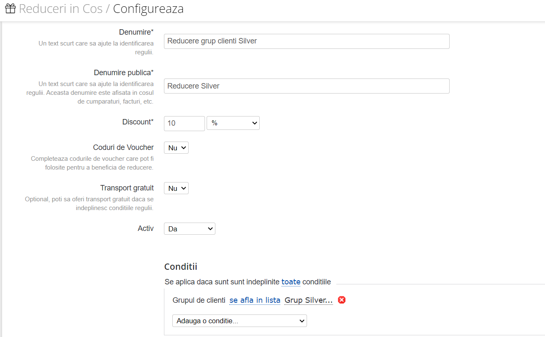
Task: Focus the Discount value field
Action: (184, 123)
